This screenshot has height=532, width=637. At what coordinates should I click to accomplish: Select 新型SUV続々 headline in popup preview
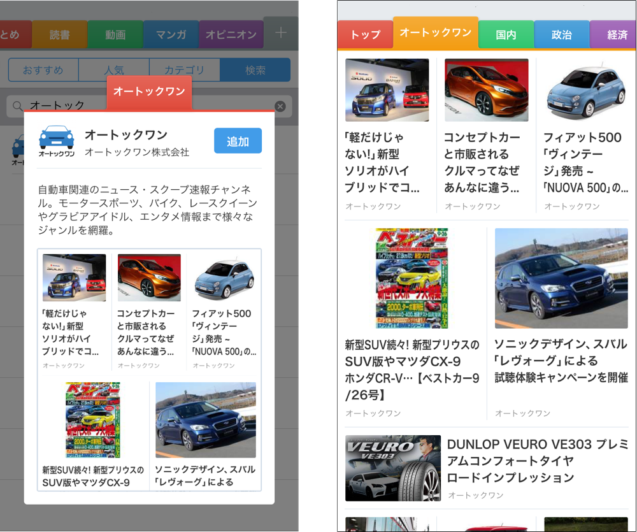pyautogui.click(x=93, y=477)
